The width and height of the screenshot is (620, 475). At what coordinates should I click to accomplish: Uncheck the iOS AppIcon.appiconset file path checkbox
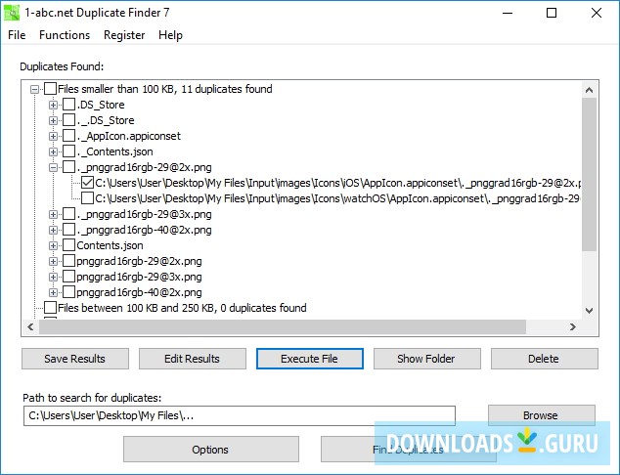(x=87, y=183)
